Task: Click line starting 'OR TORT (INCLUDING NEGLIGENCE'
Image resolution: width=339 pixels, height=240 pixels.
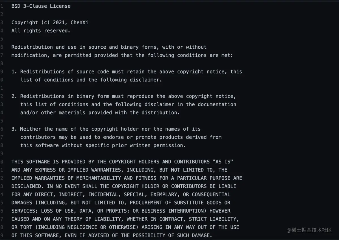Action: [x=125, y=227]
